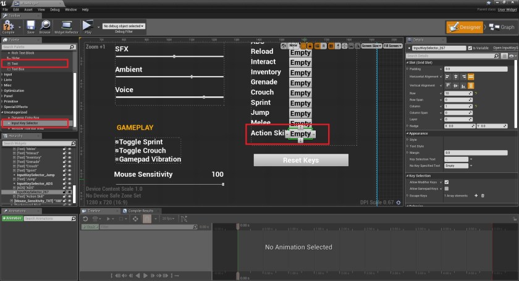Switch to Graph mode
The width and height of the screenshot is (519, 281).
pyautogui.click(x=500, y=27)
